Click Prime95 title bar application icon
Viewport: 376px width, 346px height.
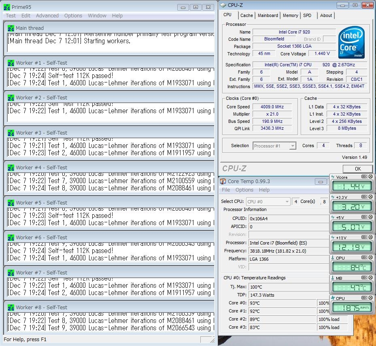pyautogui.click(x=7, y=7)
